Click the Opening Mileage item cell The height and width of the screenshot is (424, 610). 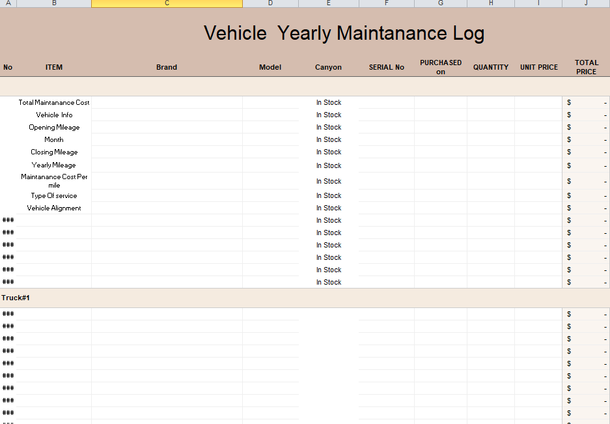(x=54, y=128)
